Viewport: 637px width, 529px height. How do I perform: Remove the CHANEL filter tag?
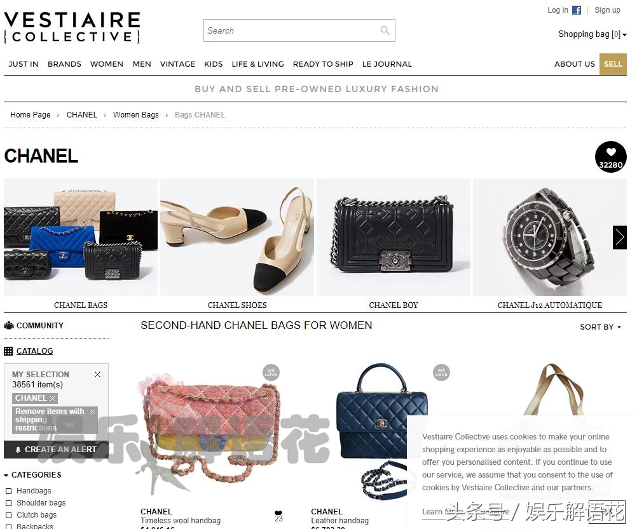click(x=52, y=399)
